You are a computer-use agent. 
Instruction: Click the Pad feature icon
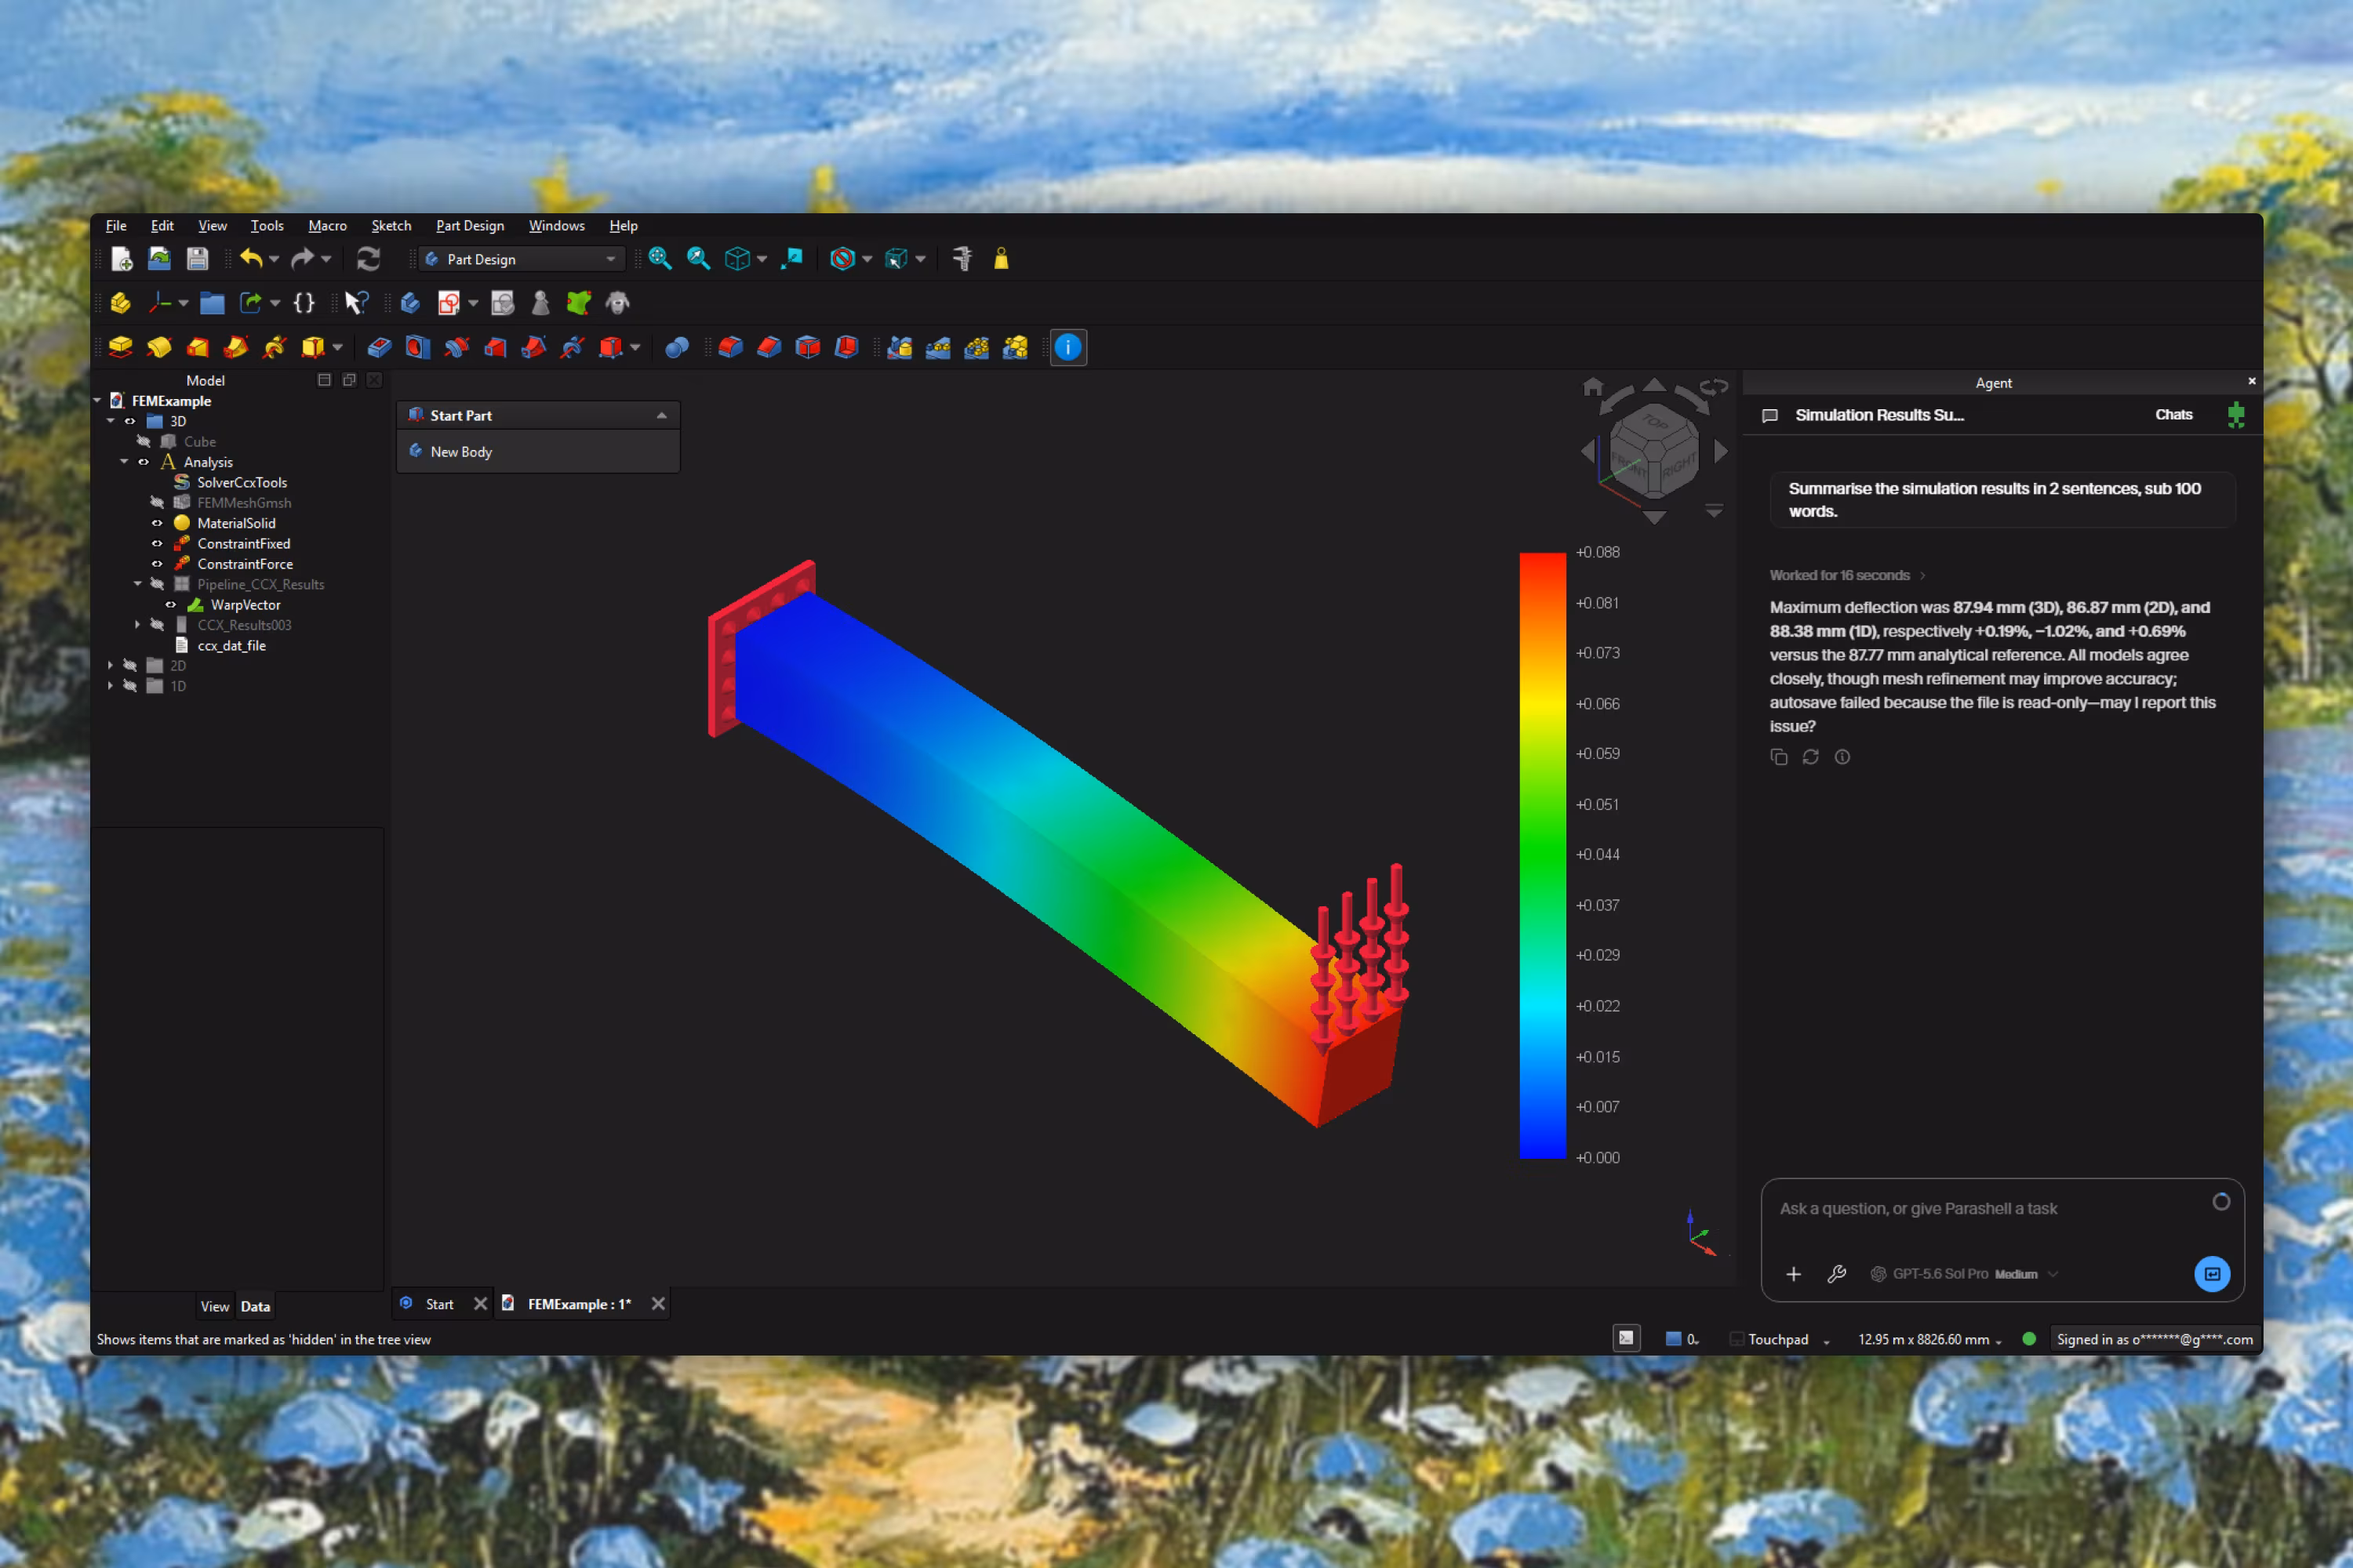click(x=120, y=347)
